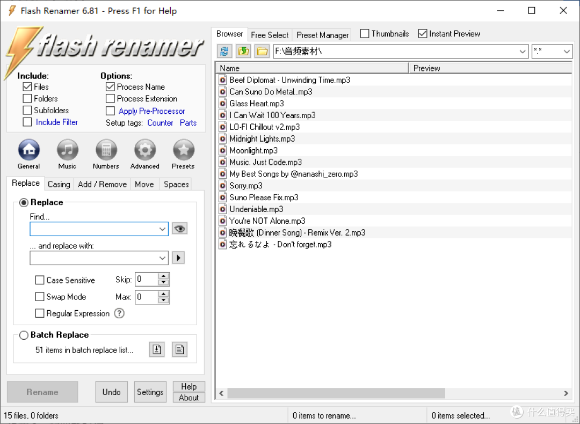
Task: Switch to the Casing tab
Action: tap(59, 184)
